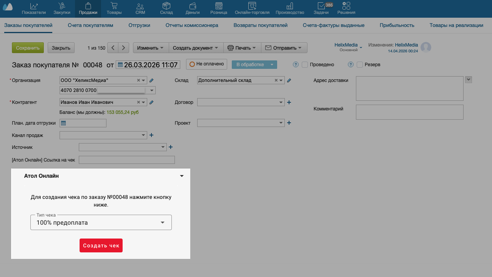Enable the Проведено checkbox
Viewport: 492px width, 277px height.
pyautogui.click(x=305, y=65)
